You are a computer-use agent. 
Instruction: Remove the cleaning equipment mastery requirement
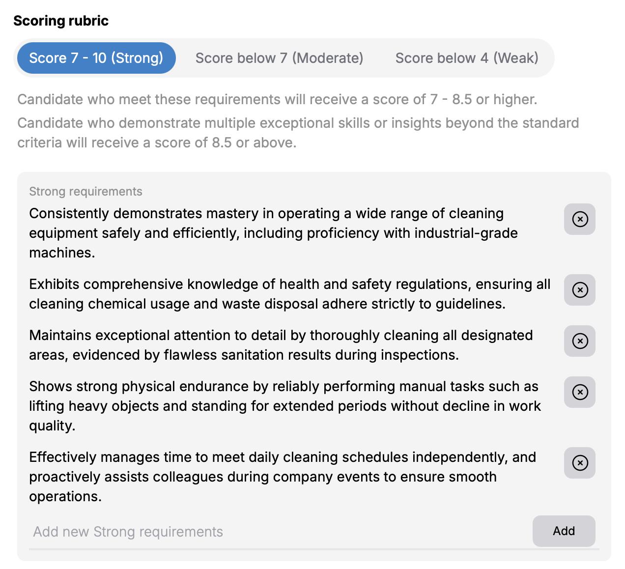[580, 219]
